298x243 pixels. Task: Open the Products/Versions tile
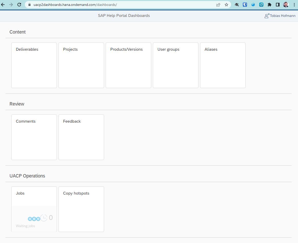(x=128, y=65)
